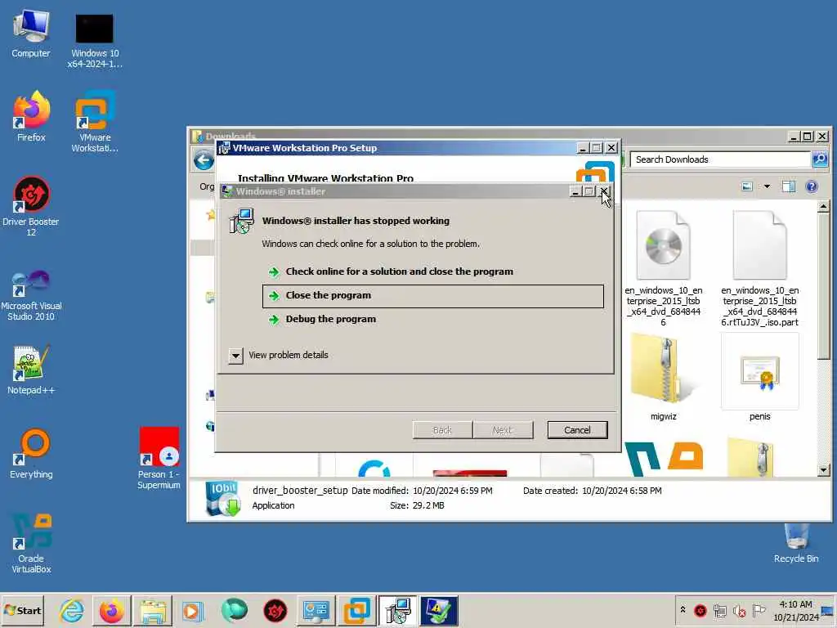Open Driver Booster 12 desktop shortcut

pyautogui.click(x=31, y=205)
